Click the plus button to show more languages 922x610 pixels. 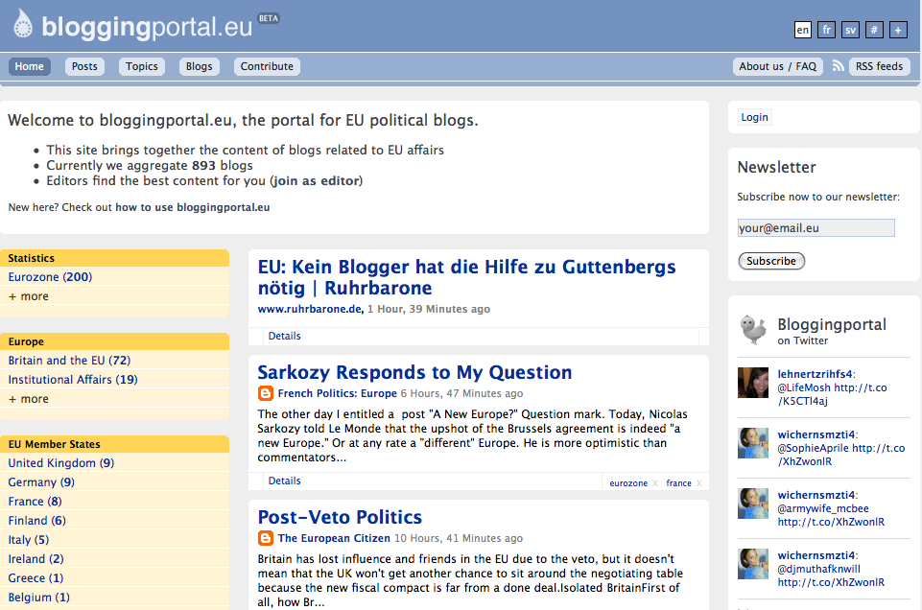point(898,30)
